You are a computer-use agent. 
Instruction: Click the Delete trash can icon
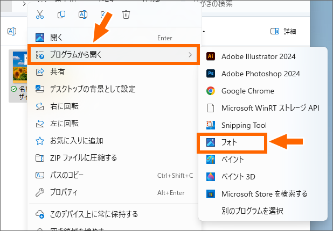click(x=126, y=15)
